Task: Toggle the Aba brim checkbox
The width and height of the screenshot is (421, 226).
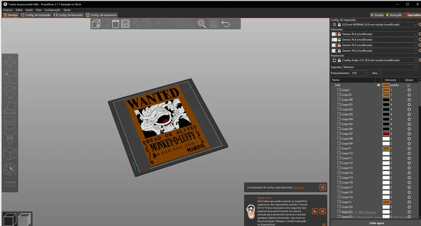Action: (380, 73)
